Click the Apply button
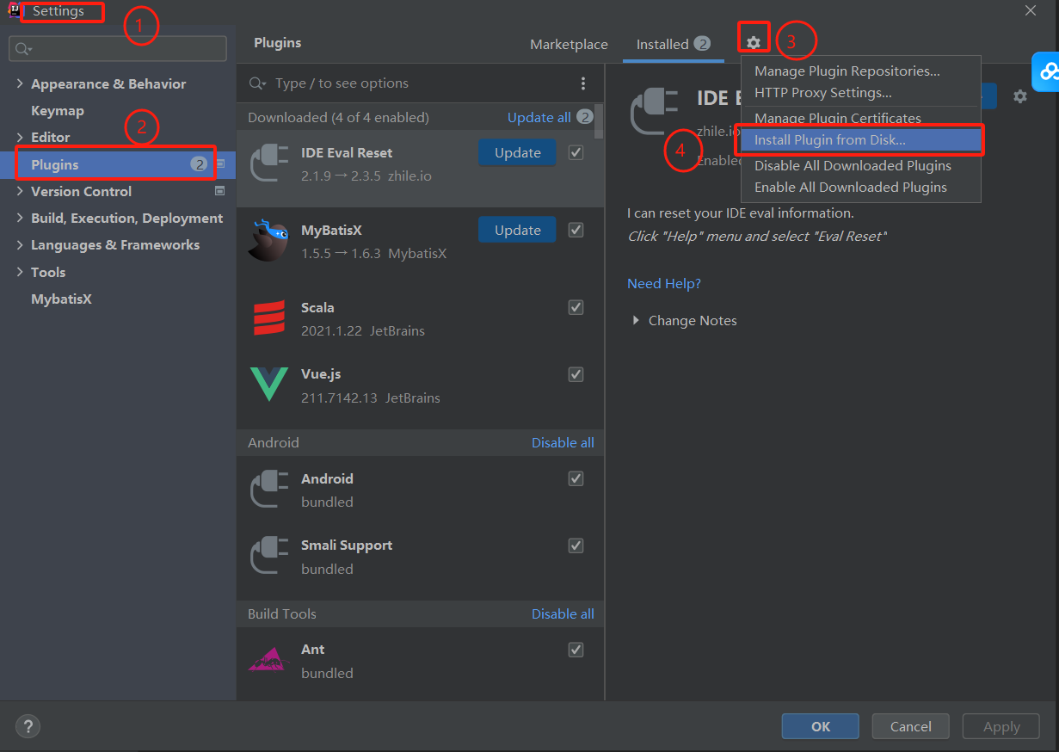 [1001, 727]
